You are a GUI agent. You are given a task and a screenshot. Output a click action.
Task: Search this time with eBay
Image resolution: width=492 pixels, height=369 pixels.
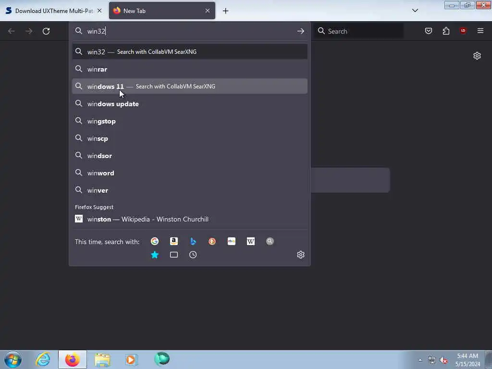(x=232, y=241)
